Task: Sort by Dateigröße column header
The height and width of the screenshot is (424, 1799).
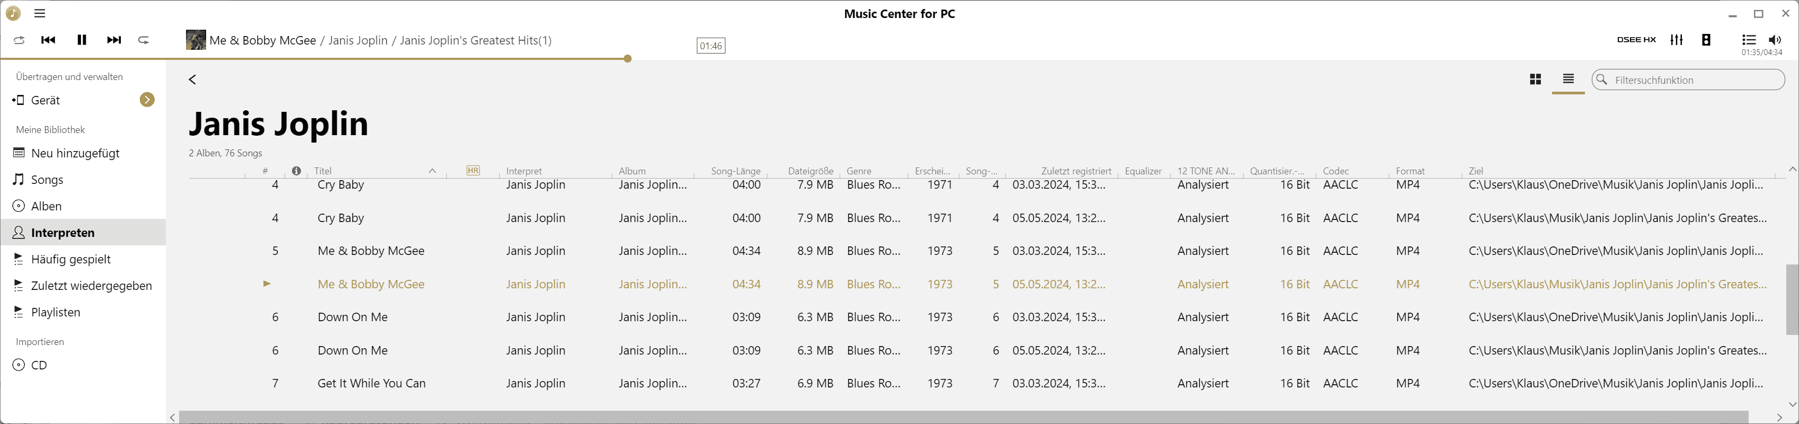Action: 811,171
